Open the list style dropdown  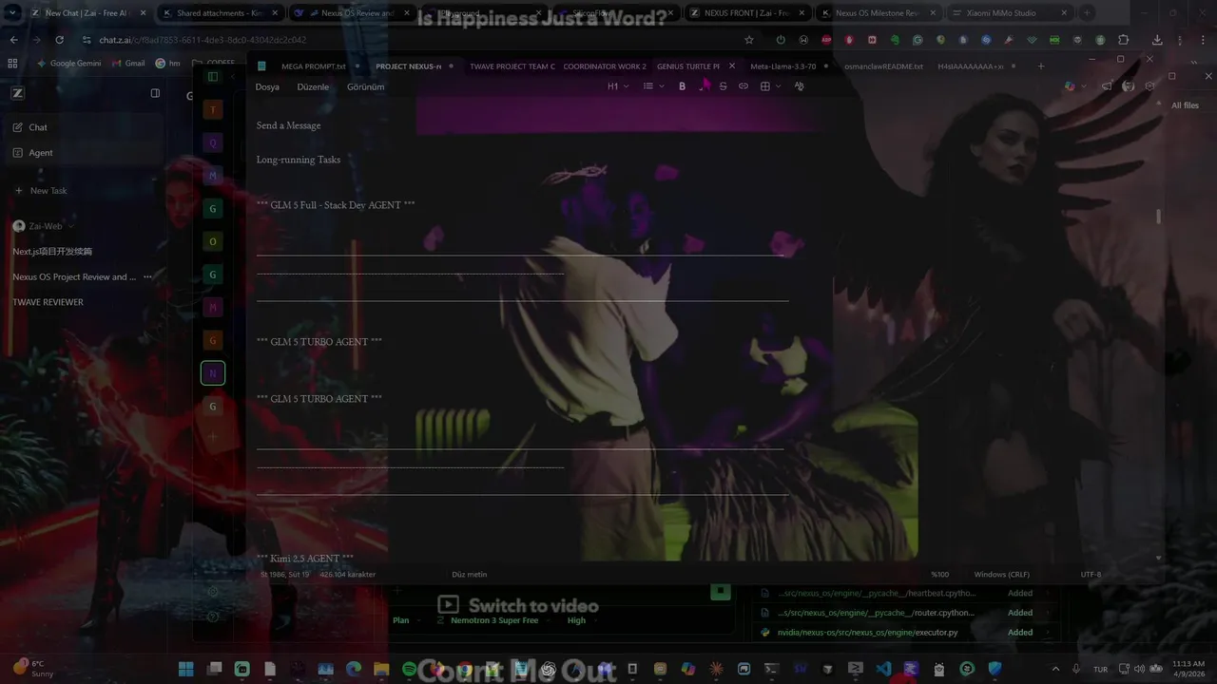[652, 86]
